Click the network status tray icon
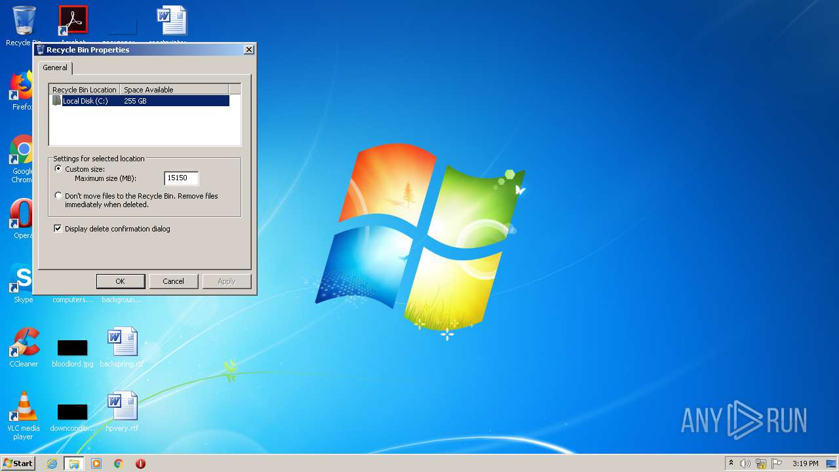Screen dimensions: 839x472 click(x=761, y=463)
